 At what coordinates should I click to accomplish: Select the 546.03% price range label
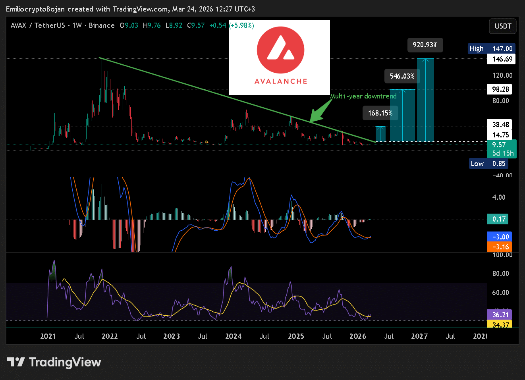point(402,76)
